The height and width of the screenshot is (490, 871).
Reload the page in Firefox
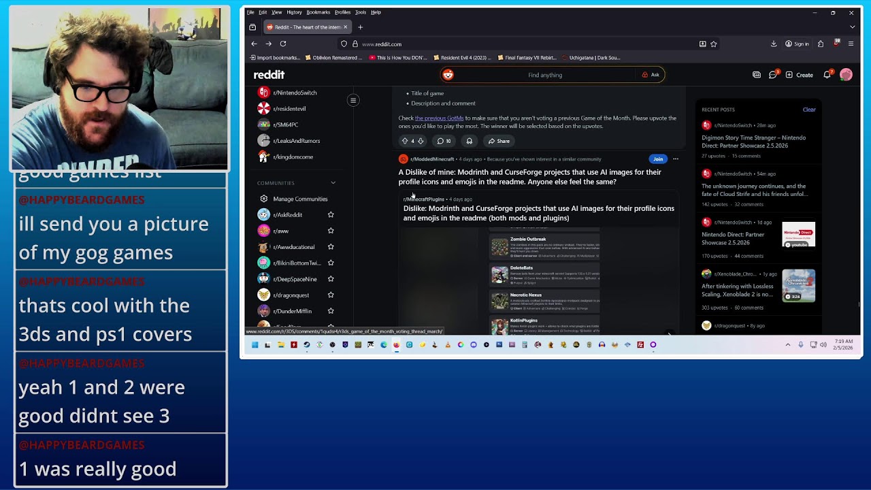[283, 44]
